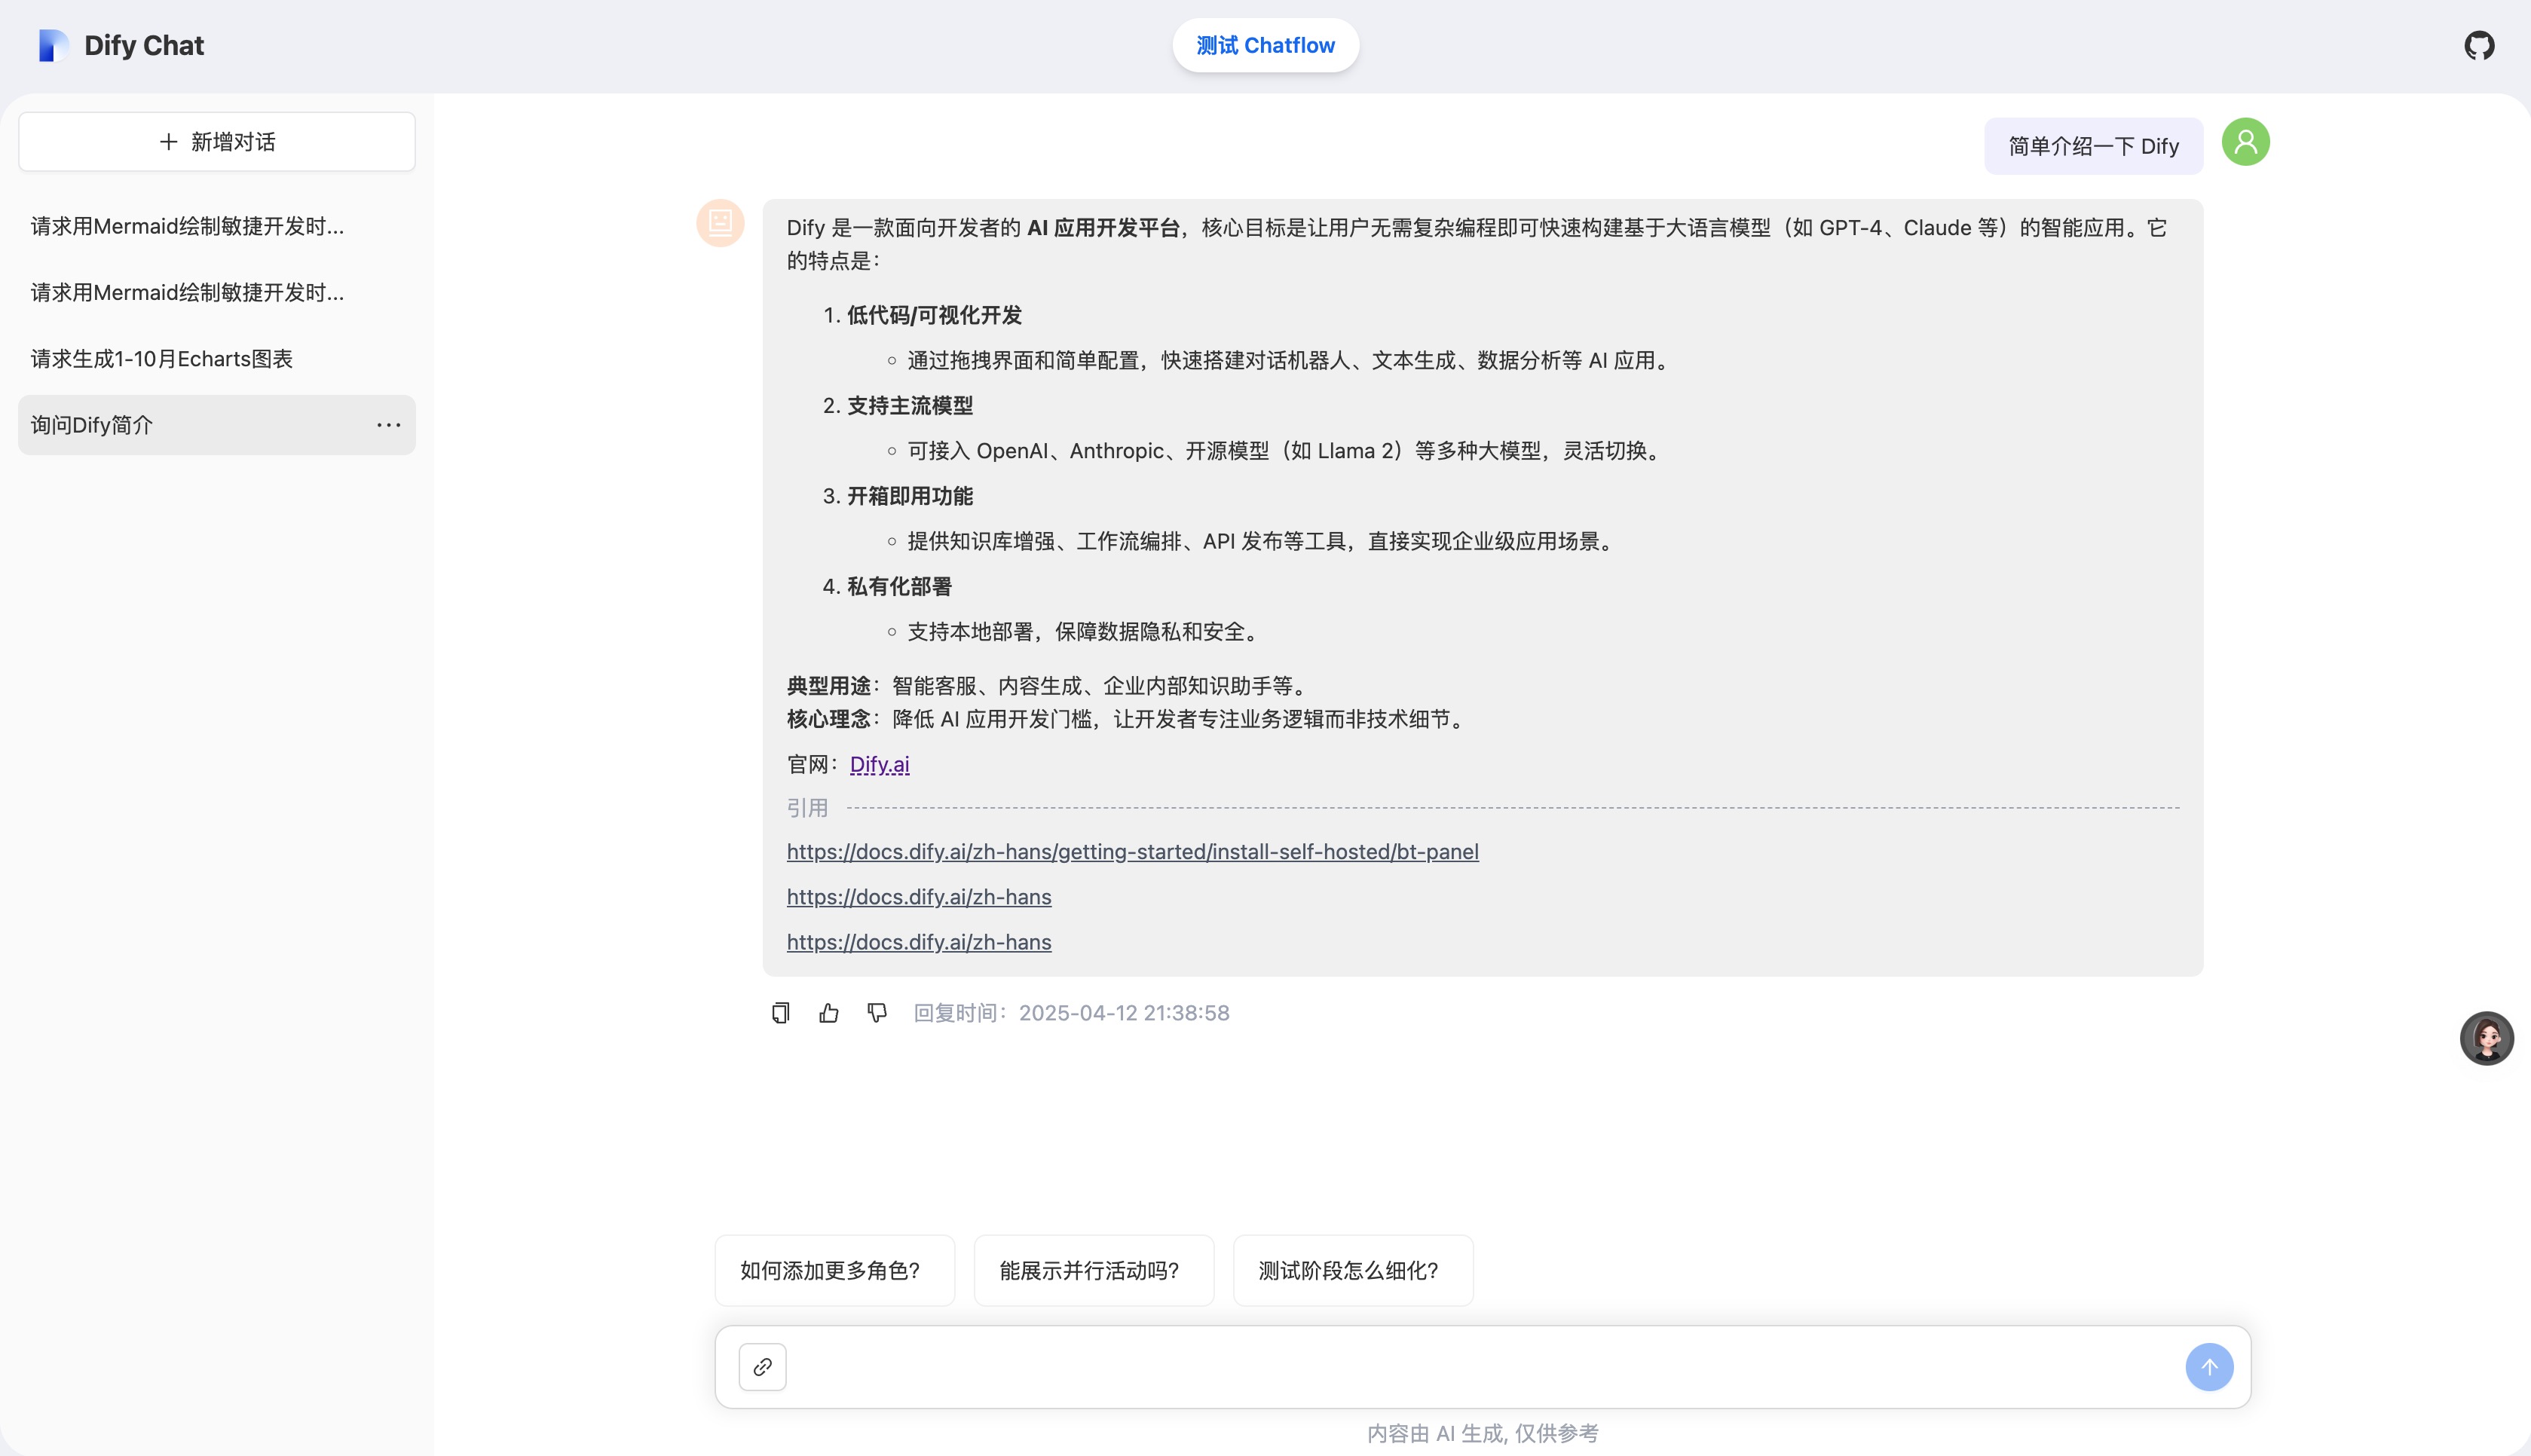Dislike the reply with thumbs down
The width and height of the screenshot is (2531, 1456).
[x=877, y=1013]
